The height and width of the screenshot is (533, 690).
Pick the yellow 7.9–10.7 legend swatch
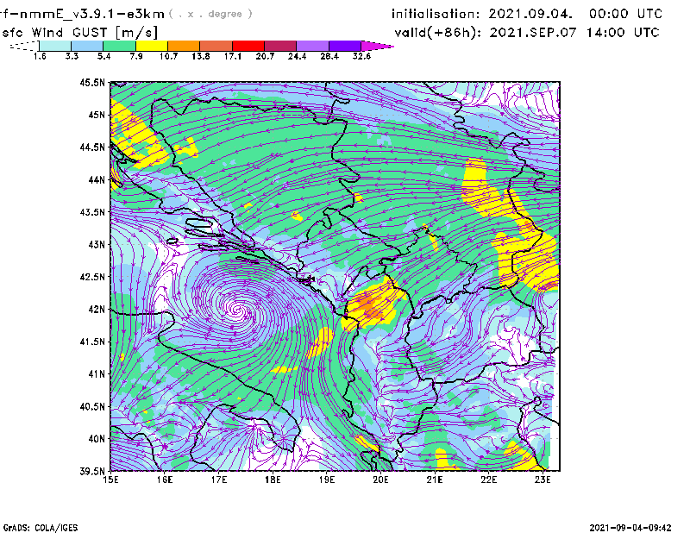tap(152, 46)
